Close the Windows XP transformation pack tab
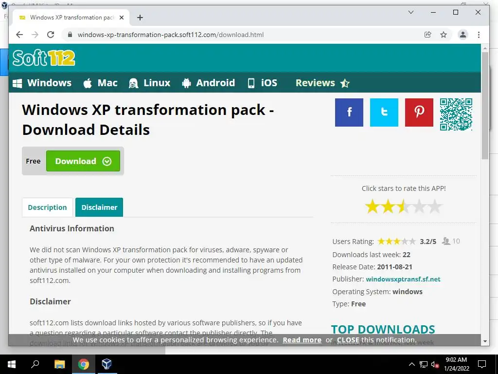The width and height of the screenshot is (498, 374). [x=121, y=18]
